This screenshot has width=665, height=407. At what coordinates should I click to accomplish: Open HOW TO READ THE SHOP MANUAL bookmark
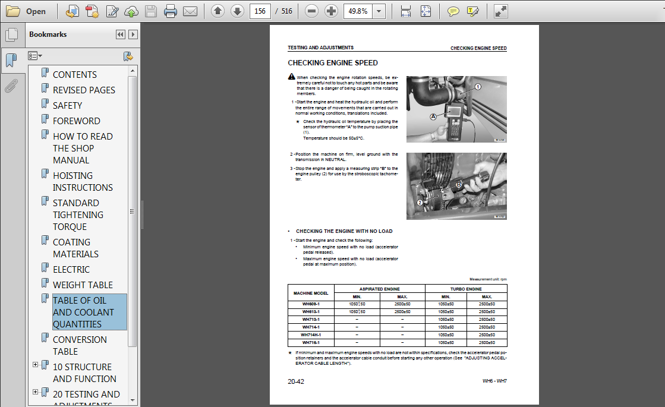click(83, 149)
